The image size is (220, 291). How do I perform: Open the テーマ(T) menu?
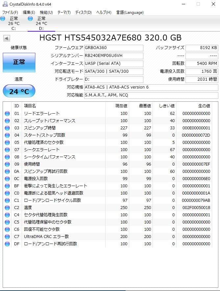64,13
